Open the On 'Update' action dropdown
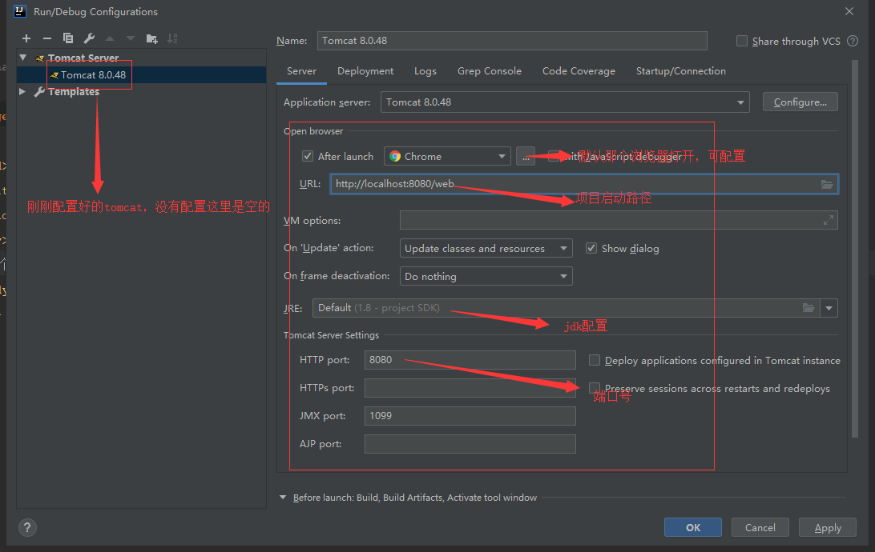 coord(486,249)
